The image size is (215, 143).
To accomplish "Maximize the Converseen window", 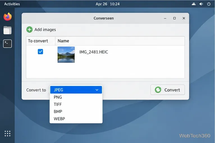I will click(x=174, y=18).
